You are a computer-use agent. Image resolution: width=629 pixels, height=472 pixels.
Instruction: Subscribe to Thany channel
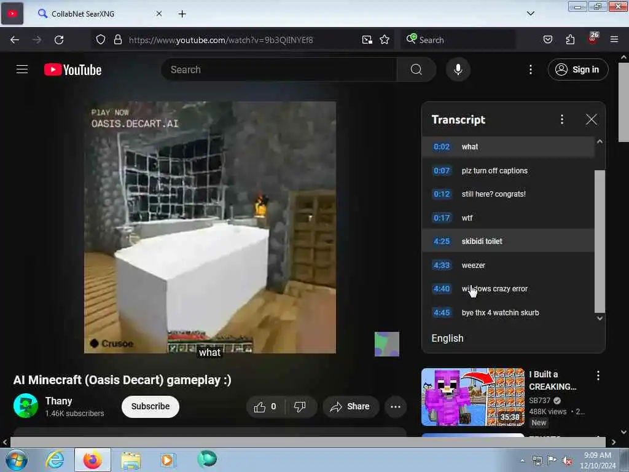pyautogui.click(x=150, y=406)
